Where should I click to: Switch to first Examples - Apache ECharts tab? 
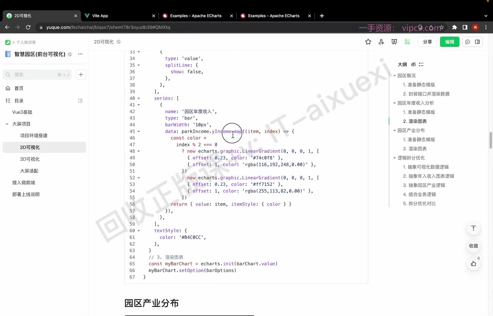coord(198,16)
